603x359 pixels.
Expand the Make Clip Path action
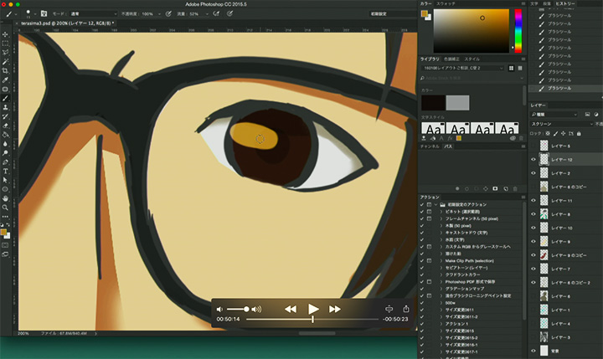click(x=441, y=260)
